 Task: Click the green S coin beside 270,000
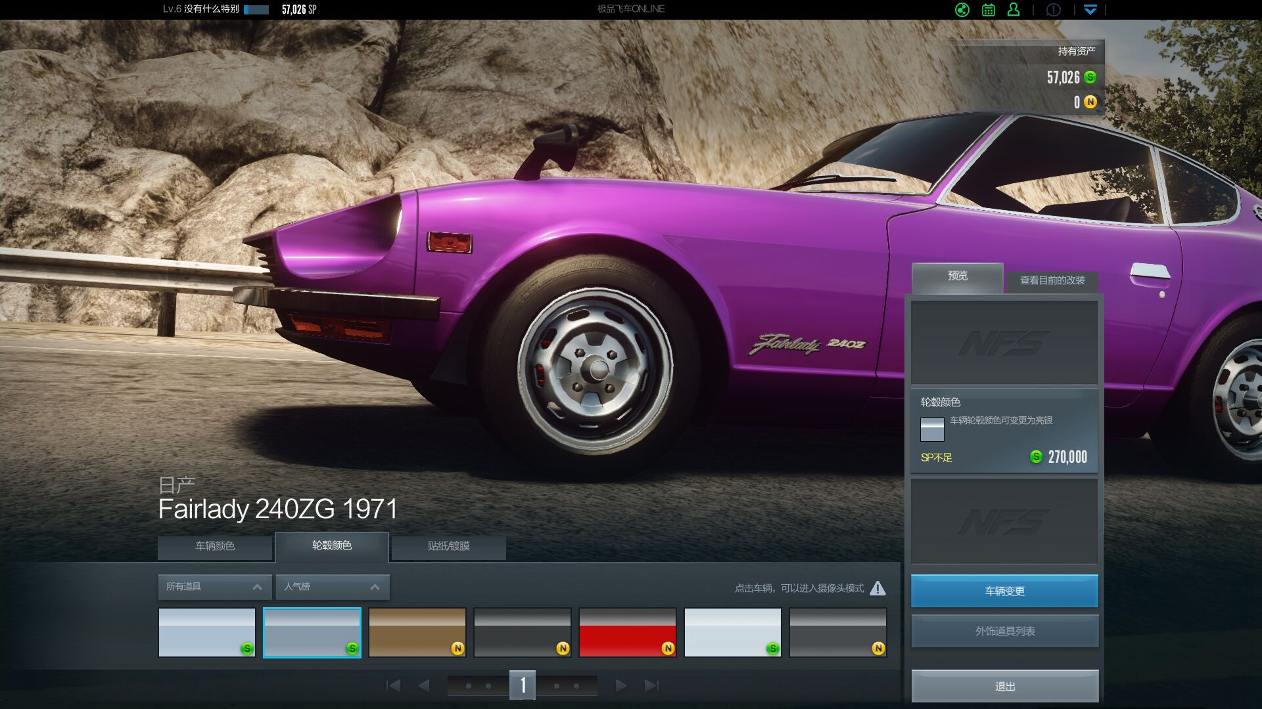[1036, 457]
